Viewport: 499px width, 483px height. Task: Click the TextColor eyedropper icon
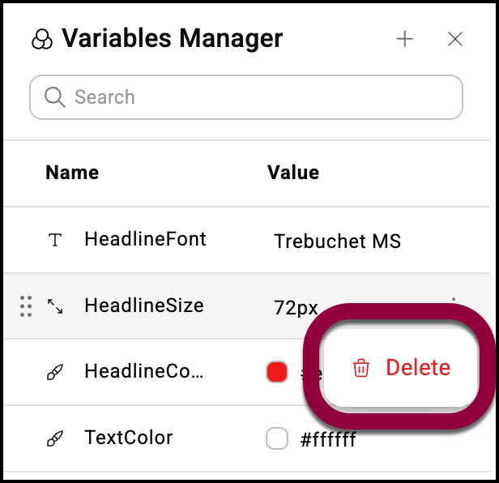[54, 438]
